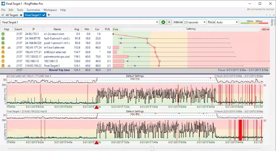Open the File menu
276x151 pixels.
[x=3, y=10]
